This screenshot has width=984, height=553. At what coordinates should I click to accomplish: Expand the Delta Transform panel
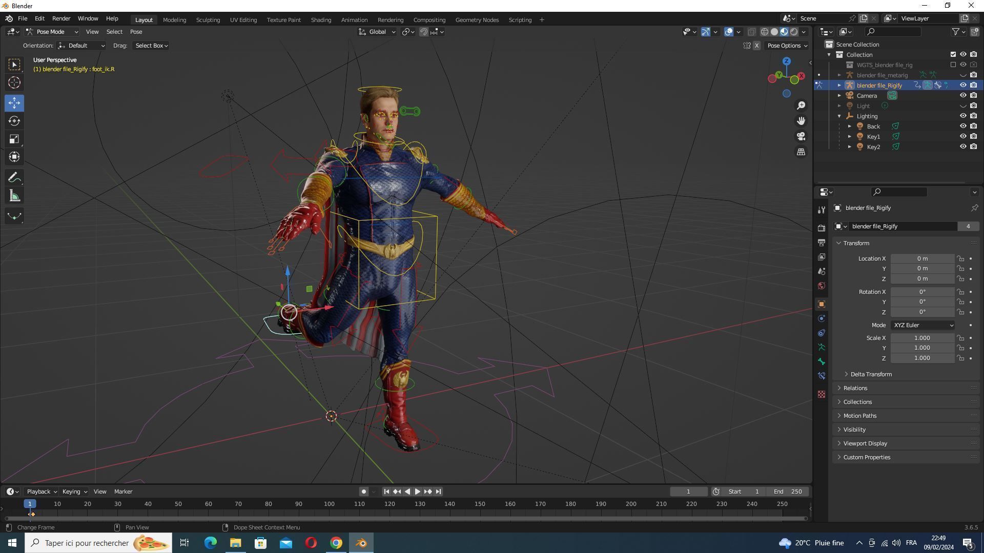point(871,374)
